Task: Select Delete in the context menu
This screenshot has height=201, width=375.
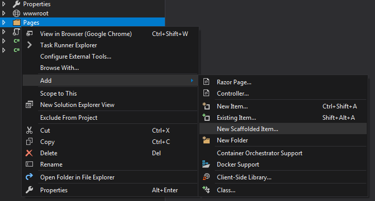Action: (x=110, y=153)
